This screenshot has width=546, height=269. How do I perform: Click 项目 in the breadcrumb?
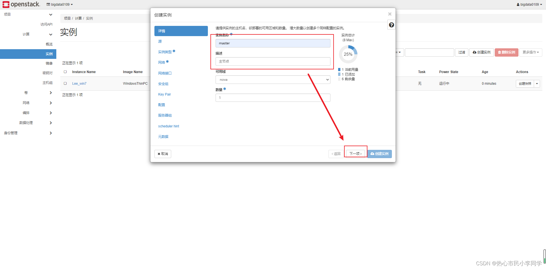(x=67, y=18)
